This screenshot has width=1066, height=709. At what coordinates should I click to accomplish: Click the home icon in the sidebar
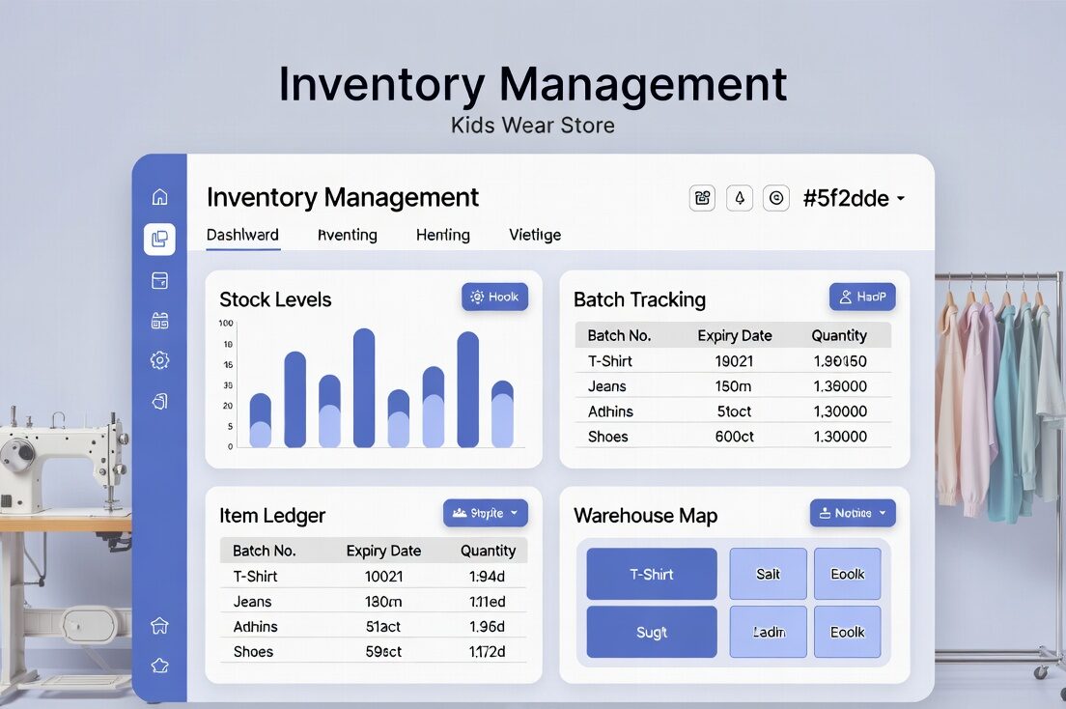[x=160, y=197]
